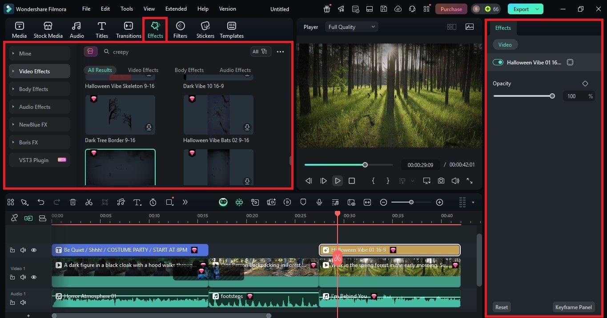Download Halloween Vibe Bats 02 9-16 effect
Viewport: 607px width, 318px height.
coord(247,127)
